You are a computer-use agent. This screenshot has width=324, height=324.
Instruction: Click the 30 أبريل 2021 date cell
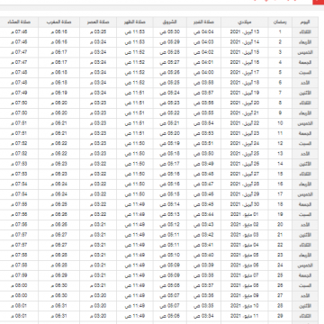(245, 204)
